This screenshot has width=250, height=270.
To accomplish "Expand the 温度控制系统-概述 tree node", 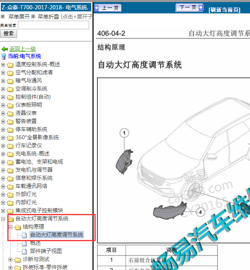I will [x=3, y=65].
